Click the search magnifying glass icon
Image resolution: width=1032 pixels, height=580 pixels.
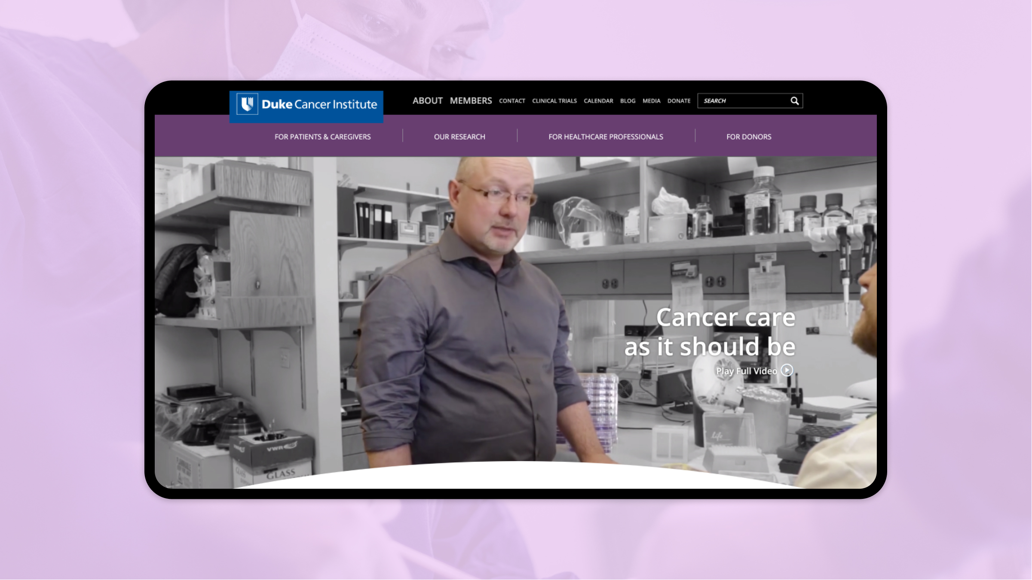tap(794, 100)
